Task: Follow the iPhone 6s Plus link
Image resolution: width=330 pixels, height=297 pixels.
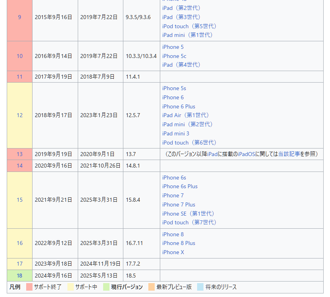Action: (180, 186)
